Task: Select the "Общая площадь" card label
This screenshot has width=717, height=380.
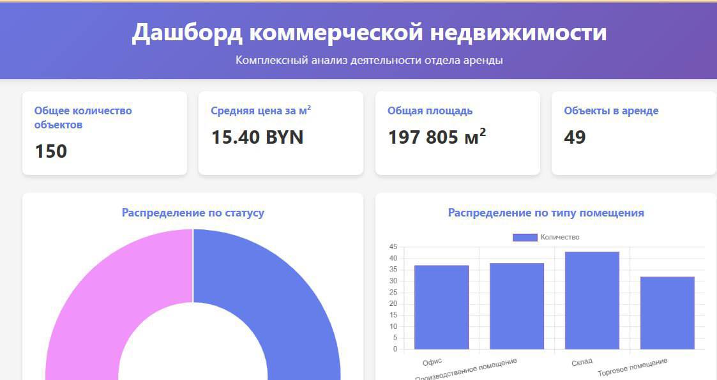Action: pyautogui.click(x=430, y=110)
